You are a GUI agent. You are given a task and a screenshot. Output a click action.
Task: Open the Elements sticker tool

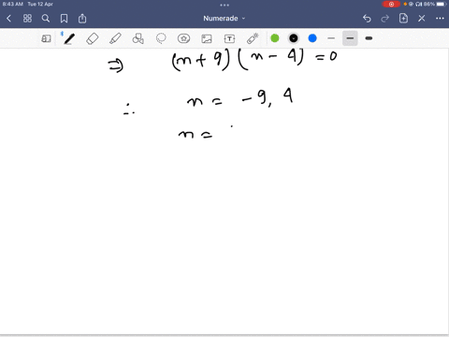click(x=183, y=38)
